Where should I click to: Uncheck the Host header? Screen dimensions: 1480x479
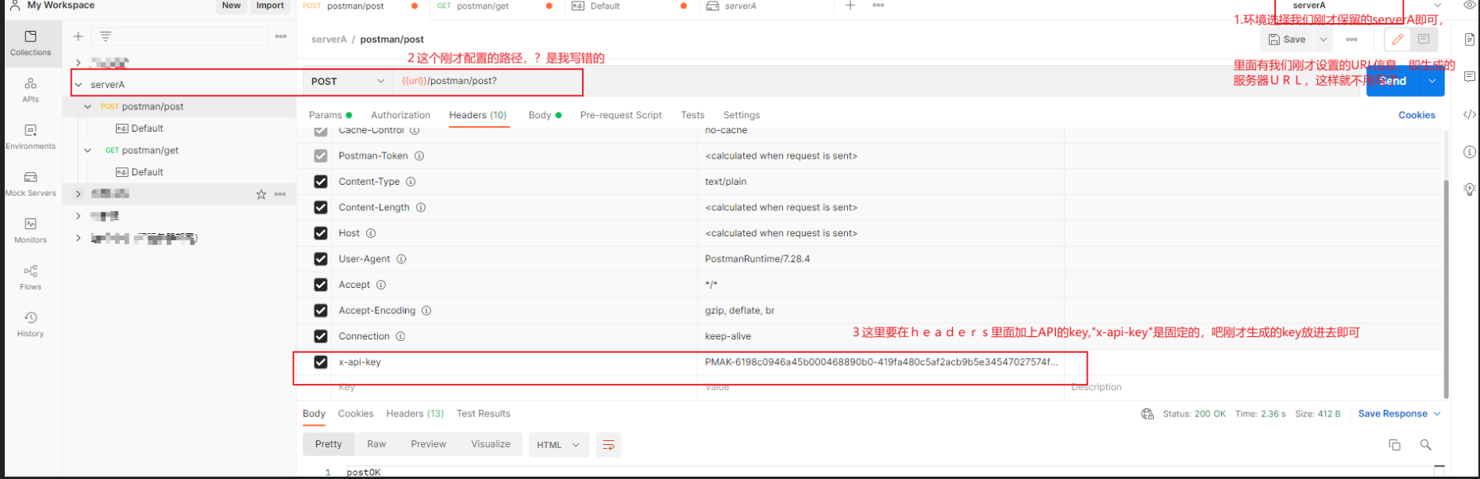click(x=321, y=233)
